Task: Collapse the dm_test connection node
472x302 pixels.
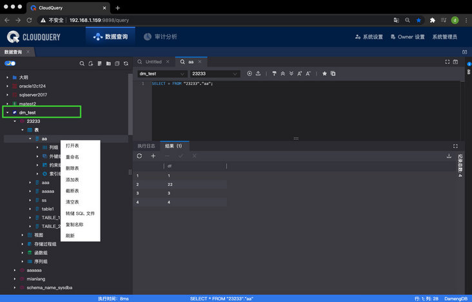Action: click(x=7, y=113)
